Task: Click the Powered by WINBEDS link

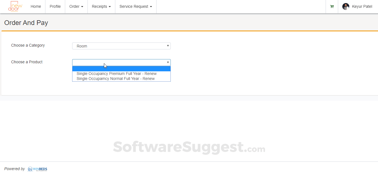Action: pos(26,169)
